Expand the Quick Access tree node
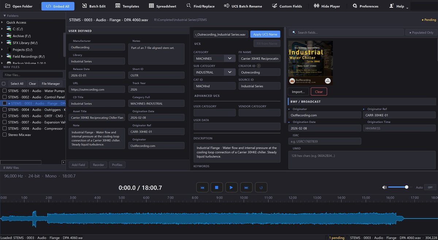The image size is (438, 240). [x=2, y=22]
